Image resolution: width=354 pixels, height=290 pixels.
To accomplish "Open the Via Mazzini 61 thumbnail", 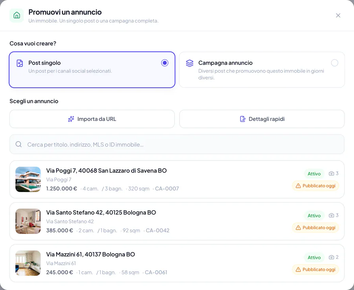I will (x=28, y=263).
